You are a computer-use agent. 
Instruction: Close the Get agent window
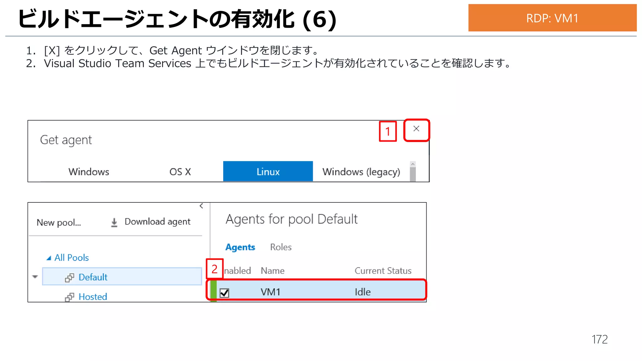pos(416,129)
